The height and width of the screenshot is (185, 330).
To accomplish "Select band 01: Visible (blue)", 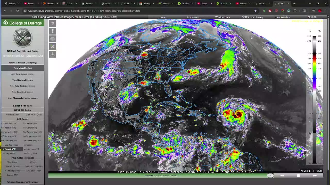I will [x=9, y=124].
